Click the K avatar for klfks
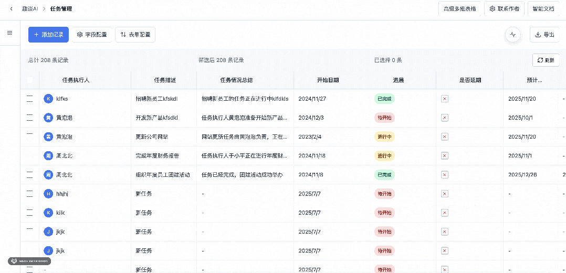Viewport: 566px width, 273px height. 48,99
